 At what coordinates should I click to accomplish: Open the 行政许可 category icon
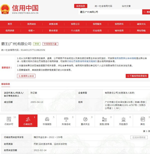9,119
